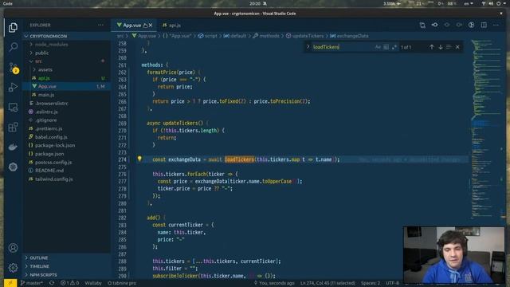The width and height of the screenshot is (510, 287).
Task: Click the git blame 'You, seconds ago' status
Action: (274, 283)
